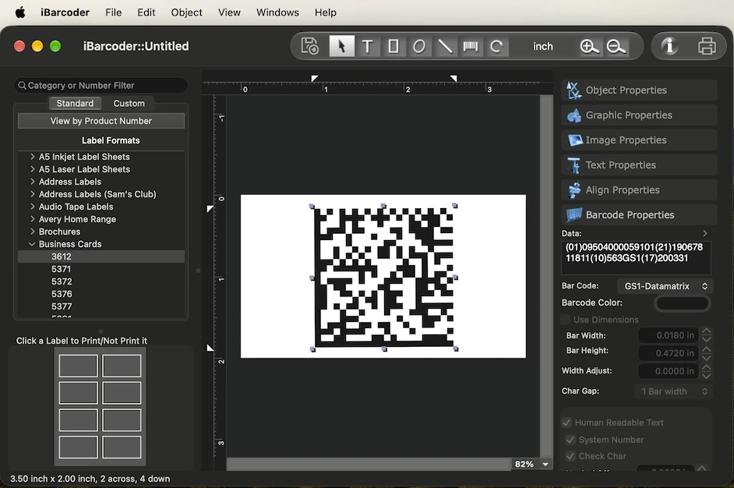Zoom out with magnifier minus icon
Image resolution: width=734 pixels, height=488 pixels.
[616, 46]
